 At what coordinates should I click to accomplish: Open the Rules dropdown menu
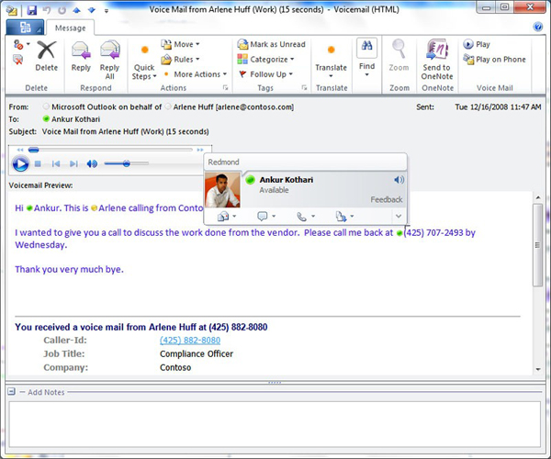pyautogui.click(x=184, y=59)
